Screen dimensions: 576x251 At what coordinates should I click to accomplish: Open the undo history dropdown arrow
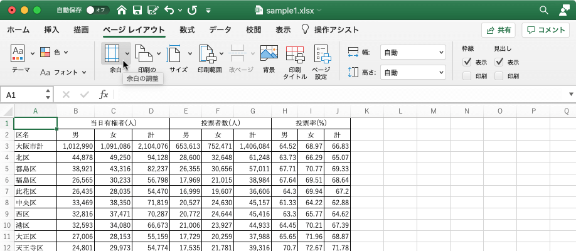click(x=180, y=11)
